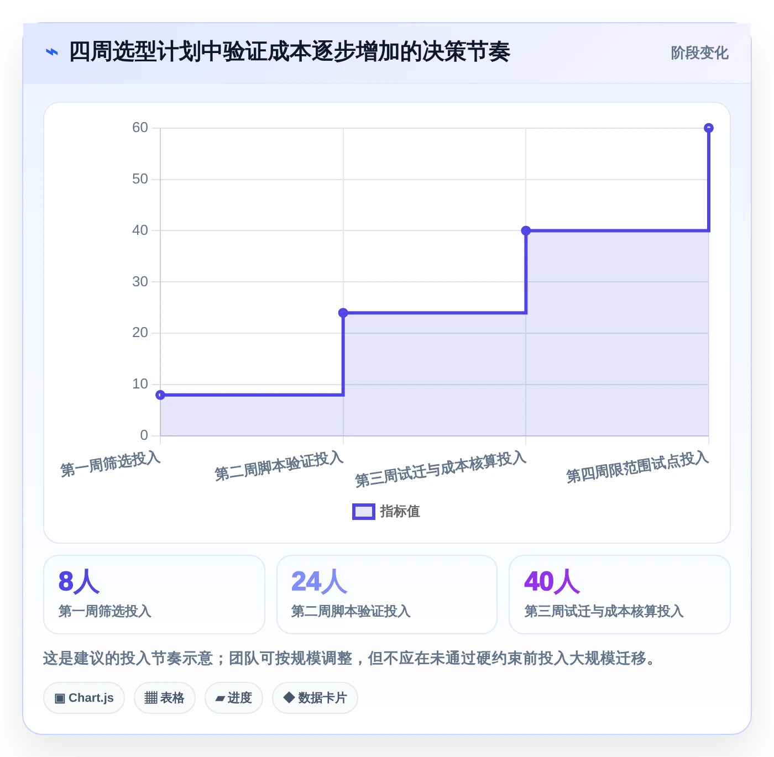
Task: Select the data point at value 40
Action: pos(526,230)
